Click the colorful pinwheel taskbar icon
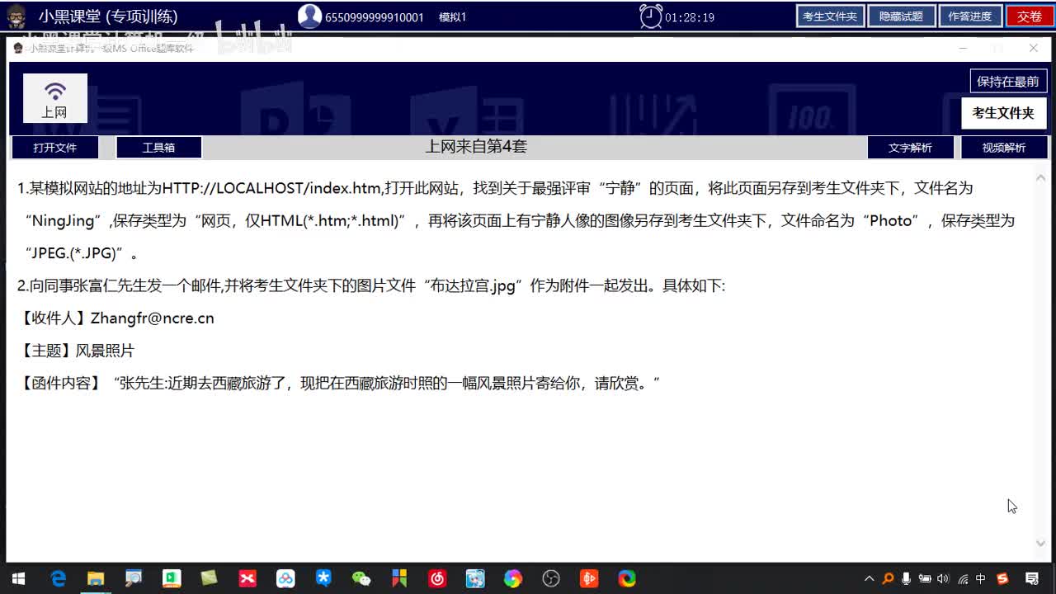Viewport: 1056px width, 594px height. tap(513, 578)
